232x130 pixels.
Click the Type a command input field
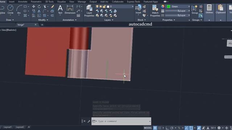pyautogui.click(x=121, y=121)
